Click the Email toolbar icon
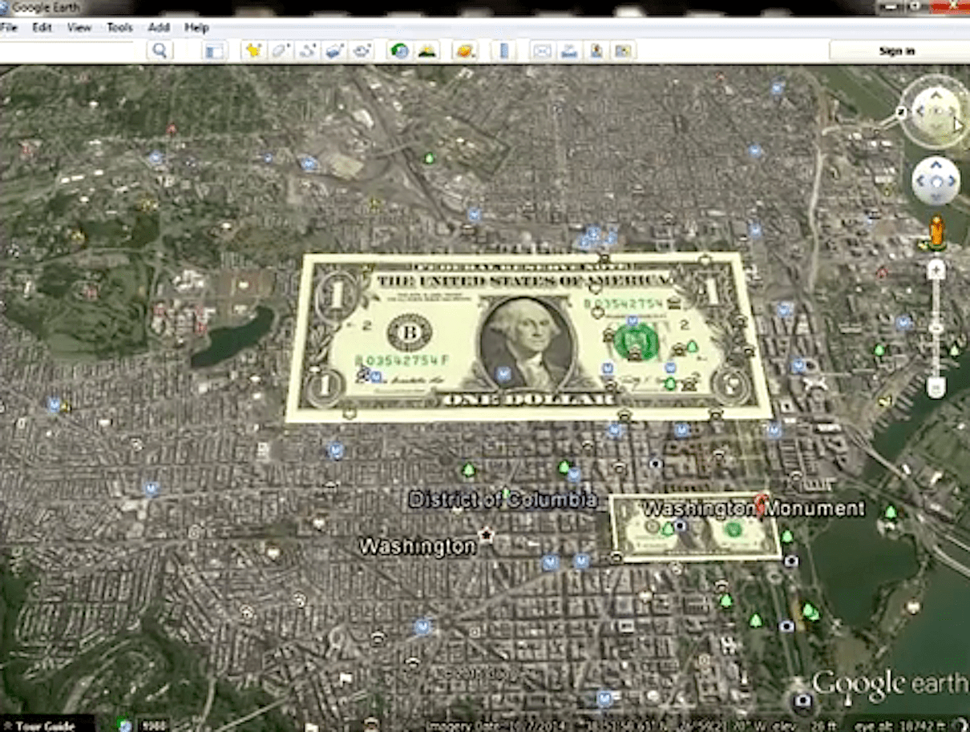This screenshot has width=970, height=732. [x=542, y=51]
